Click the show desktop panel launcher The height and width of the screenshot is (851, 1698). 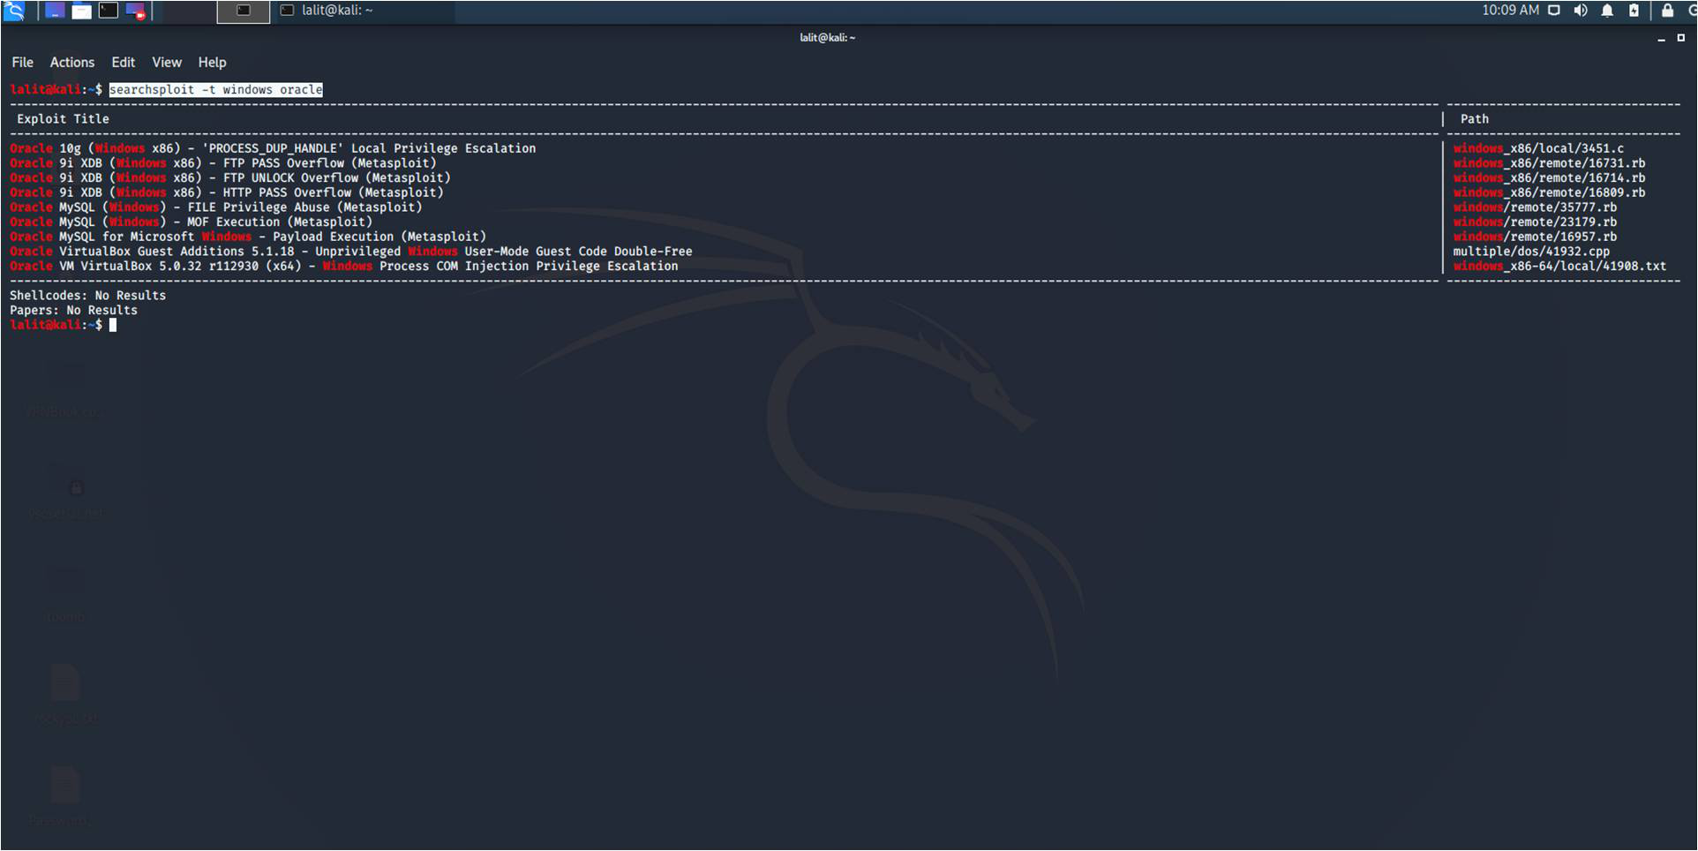(x=55, y=11)
